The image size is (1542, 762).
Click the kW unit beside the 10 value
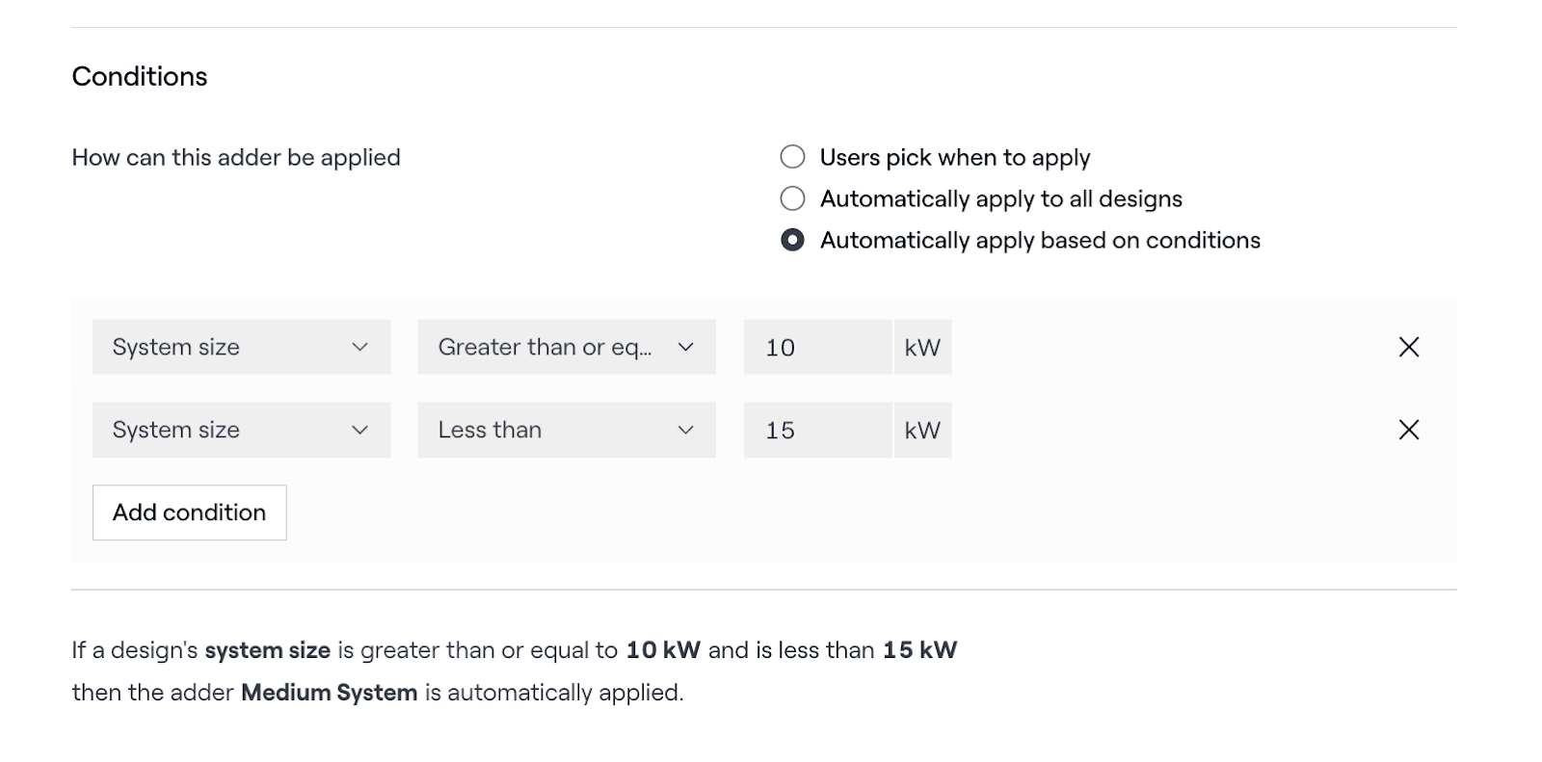922,347
